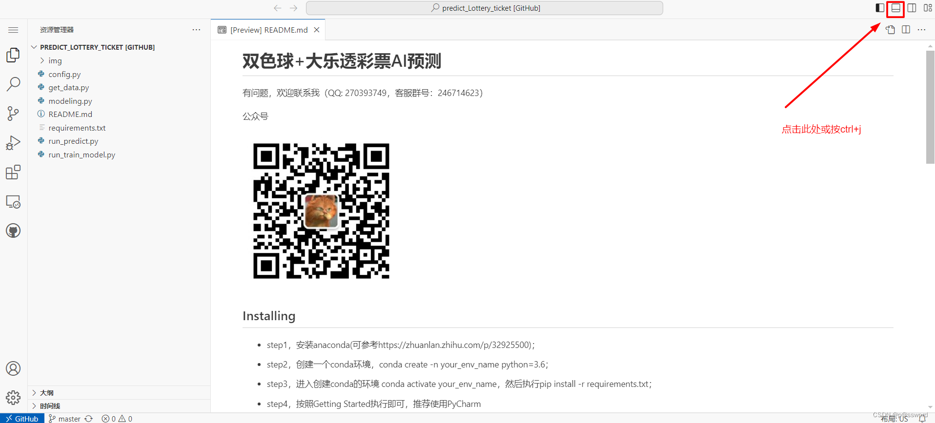
Task: Open Explorer views More Actions ellipsis
Action: [x=196, y=30]
